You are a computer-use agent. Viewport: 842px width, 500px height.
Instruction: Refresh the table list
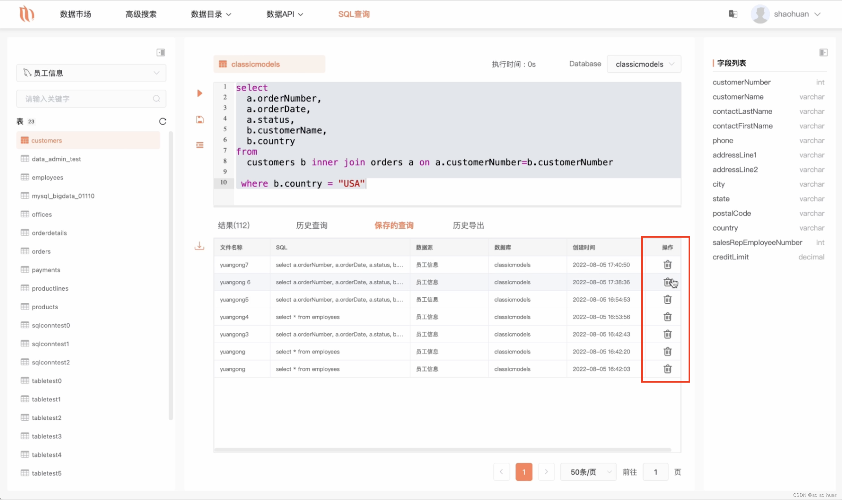point(163,121)
